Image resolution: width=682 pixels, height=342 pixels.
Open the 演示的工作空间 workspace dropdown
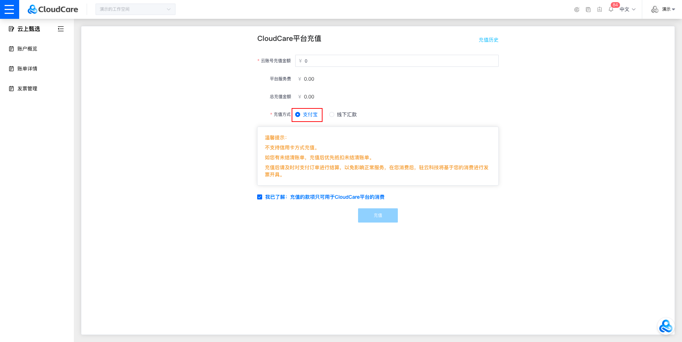point(135,9)
